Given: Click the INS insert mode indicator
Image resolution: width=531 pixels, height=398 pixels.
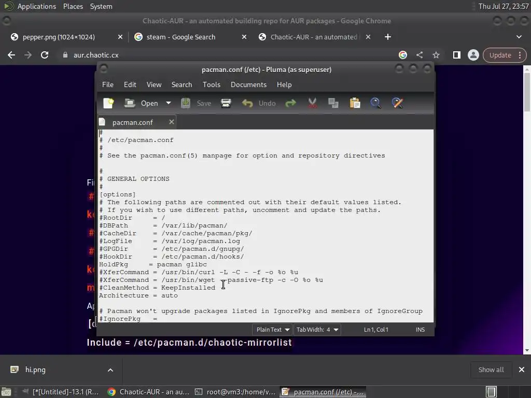Looking at the screenshot, I should (420, 330).
